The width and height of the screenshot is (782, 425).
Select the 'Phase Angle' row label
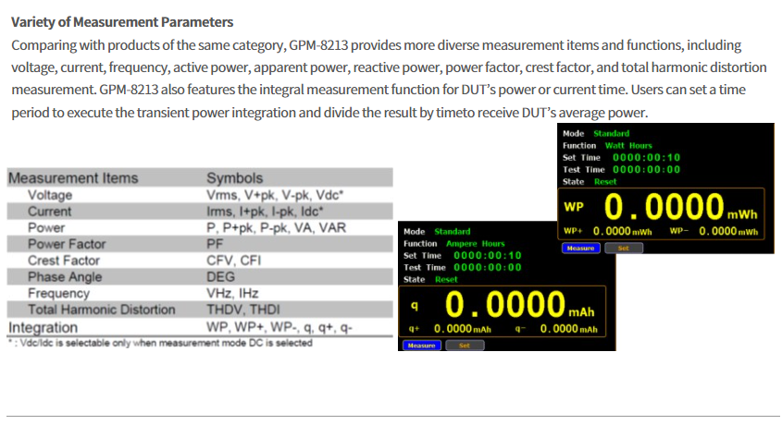click(65, 277)
